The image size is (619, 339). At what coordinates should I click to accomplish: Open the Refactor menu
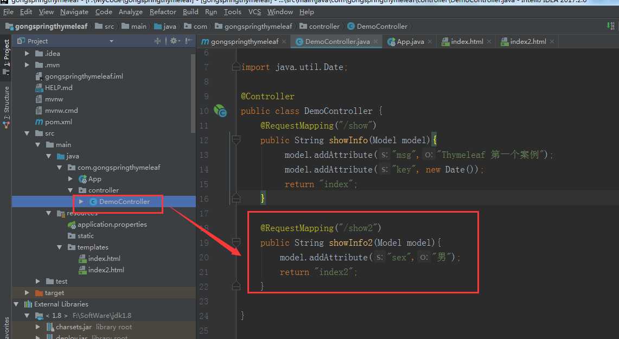[x=163, y=12]
